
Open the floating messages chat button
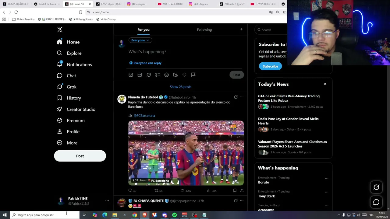click(x=376, y=202)
